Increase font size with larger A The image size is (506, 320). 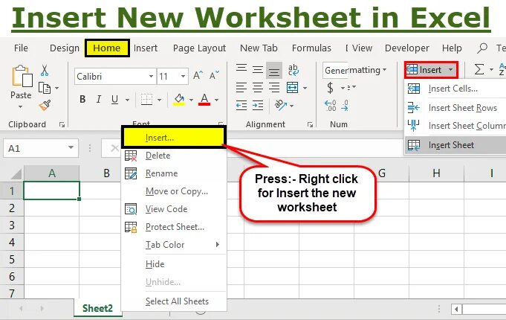[x=198, y=76]
